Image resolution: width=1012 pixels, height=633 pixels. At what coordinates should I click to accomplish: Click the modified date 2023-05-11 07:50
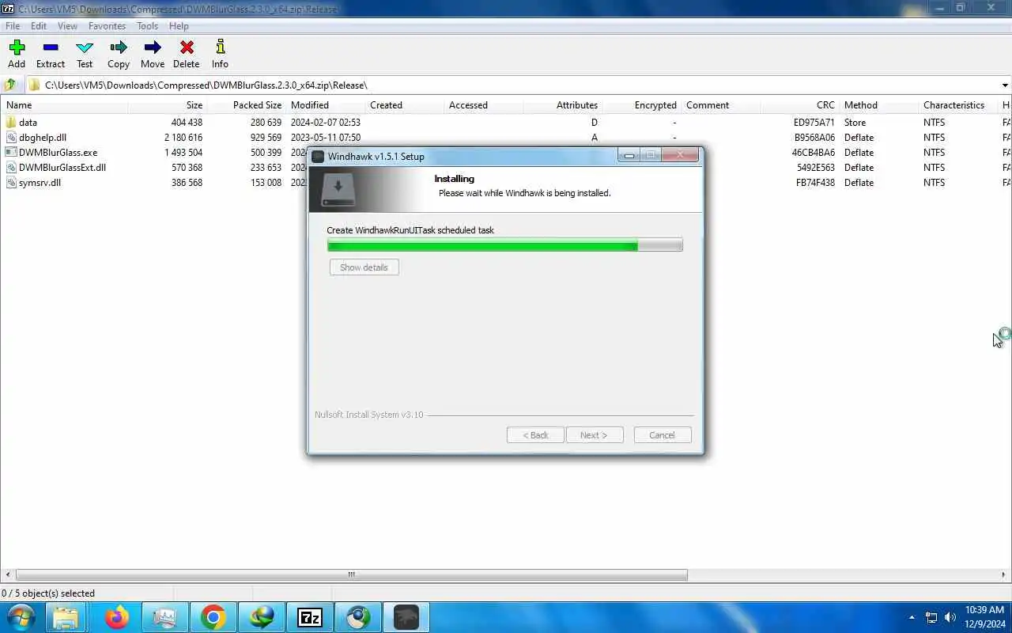(x=326, y=138)
